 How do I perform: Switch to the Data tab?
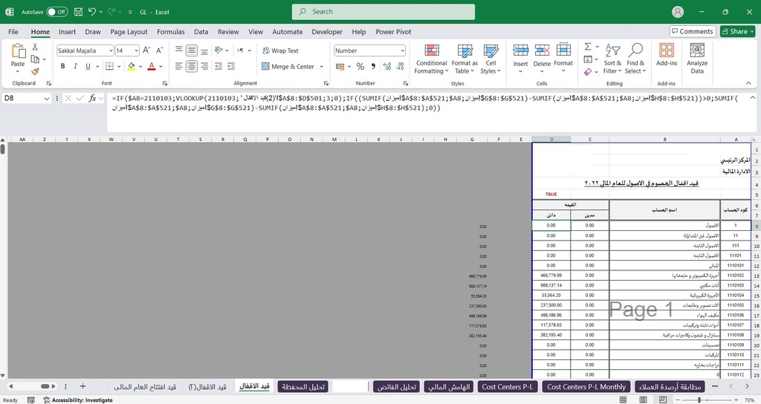pyautogui.click(x=201, y=31)
